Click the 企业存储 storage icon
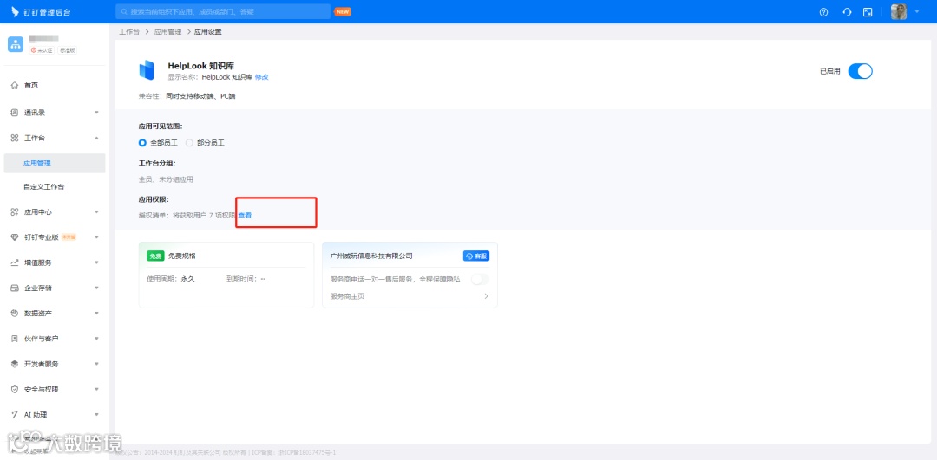The image size is (937, 460). tap(15, 288)
